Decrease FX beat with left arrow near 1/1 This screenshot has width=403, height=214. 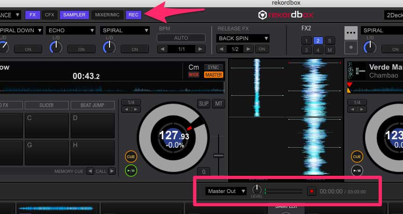click(x=162, y=49)
